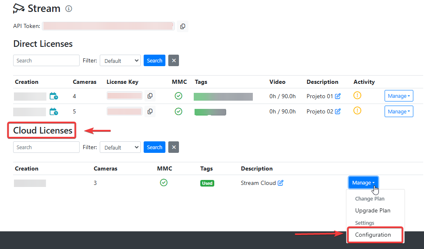Screen dimensions: 424x249
Task: Edit the Projeto 01 description
Action: pyautogui.click(x=338, y=96)
